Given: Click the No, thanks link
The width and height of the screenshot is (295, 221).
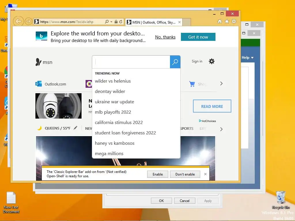Looking at the screenshot, I should coord(165,37).
